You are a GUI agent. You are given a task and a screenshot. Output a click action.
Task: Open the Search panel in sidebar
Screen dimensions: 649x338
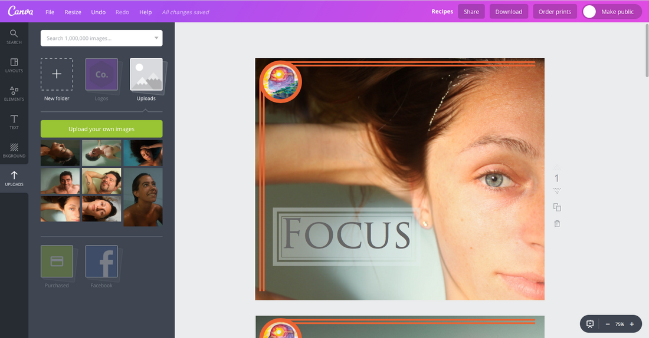14,37
